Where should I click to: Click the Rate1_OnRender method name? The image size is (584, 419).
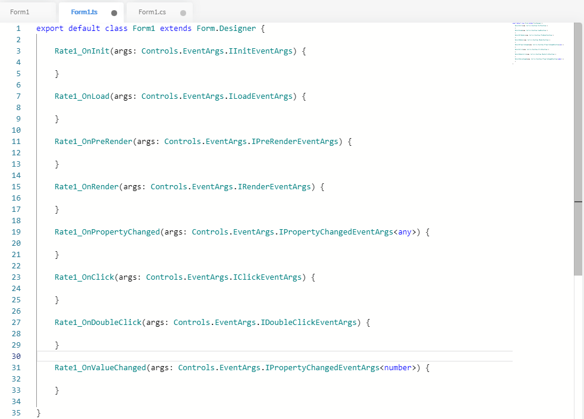tap(87, 187)
